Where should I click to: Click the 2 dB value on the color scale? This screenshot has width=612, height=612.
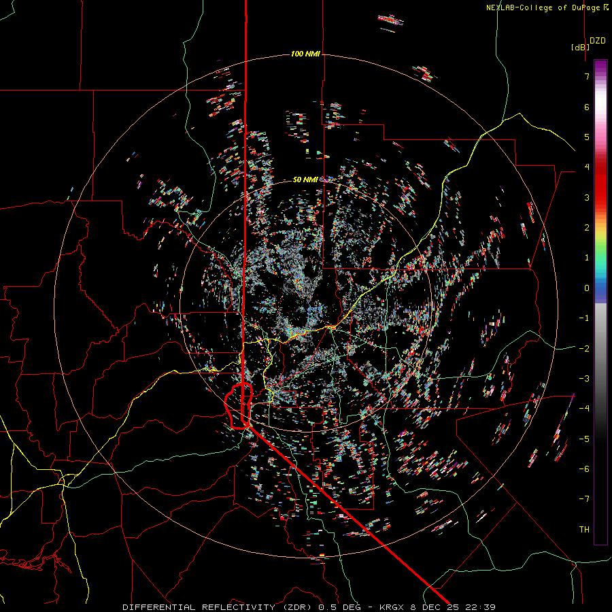tap(587, 228)
